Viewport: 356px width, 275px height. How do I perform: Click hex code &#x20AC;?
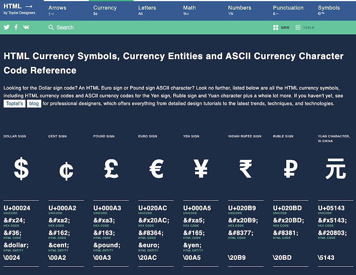154,220
